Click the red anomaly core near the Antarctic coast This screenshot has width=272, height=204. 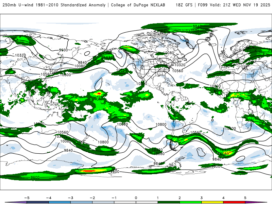88,171
